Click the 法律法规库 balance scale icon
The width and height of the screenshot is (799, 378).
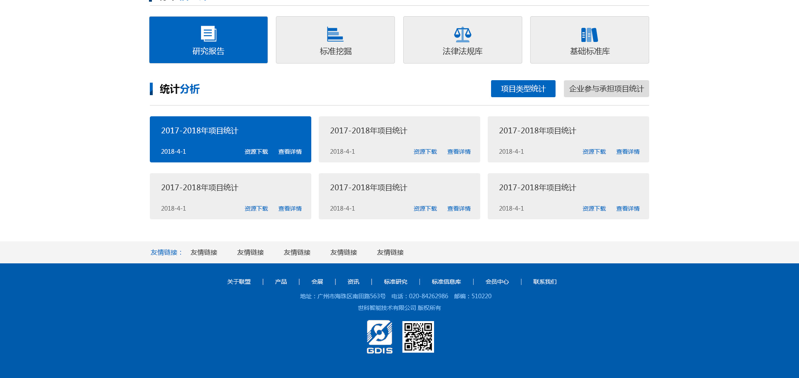[462, 34]
